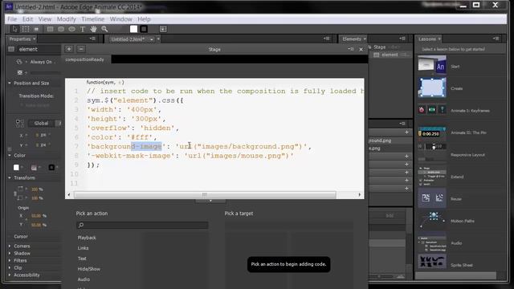Open the Help menu
The height and width of the screenshot is (289, 514).
click(x=144, y=19)
